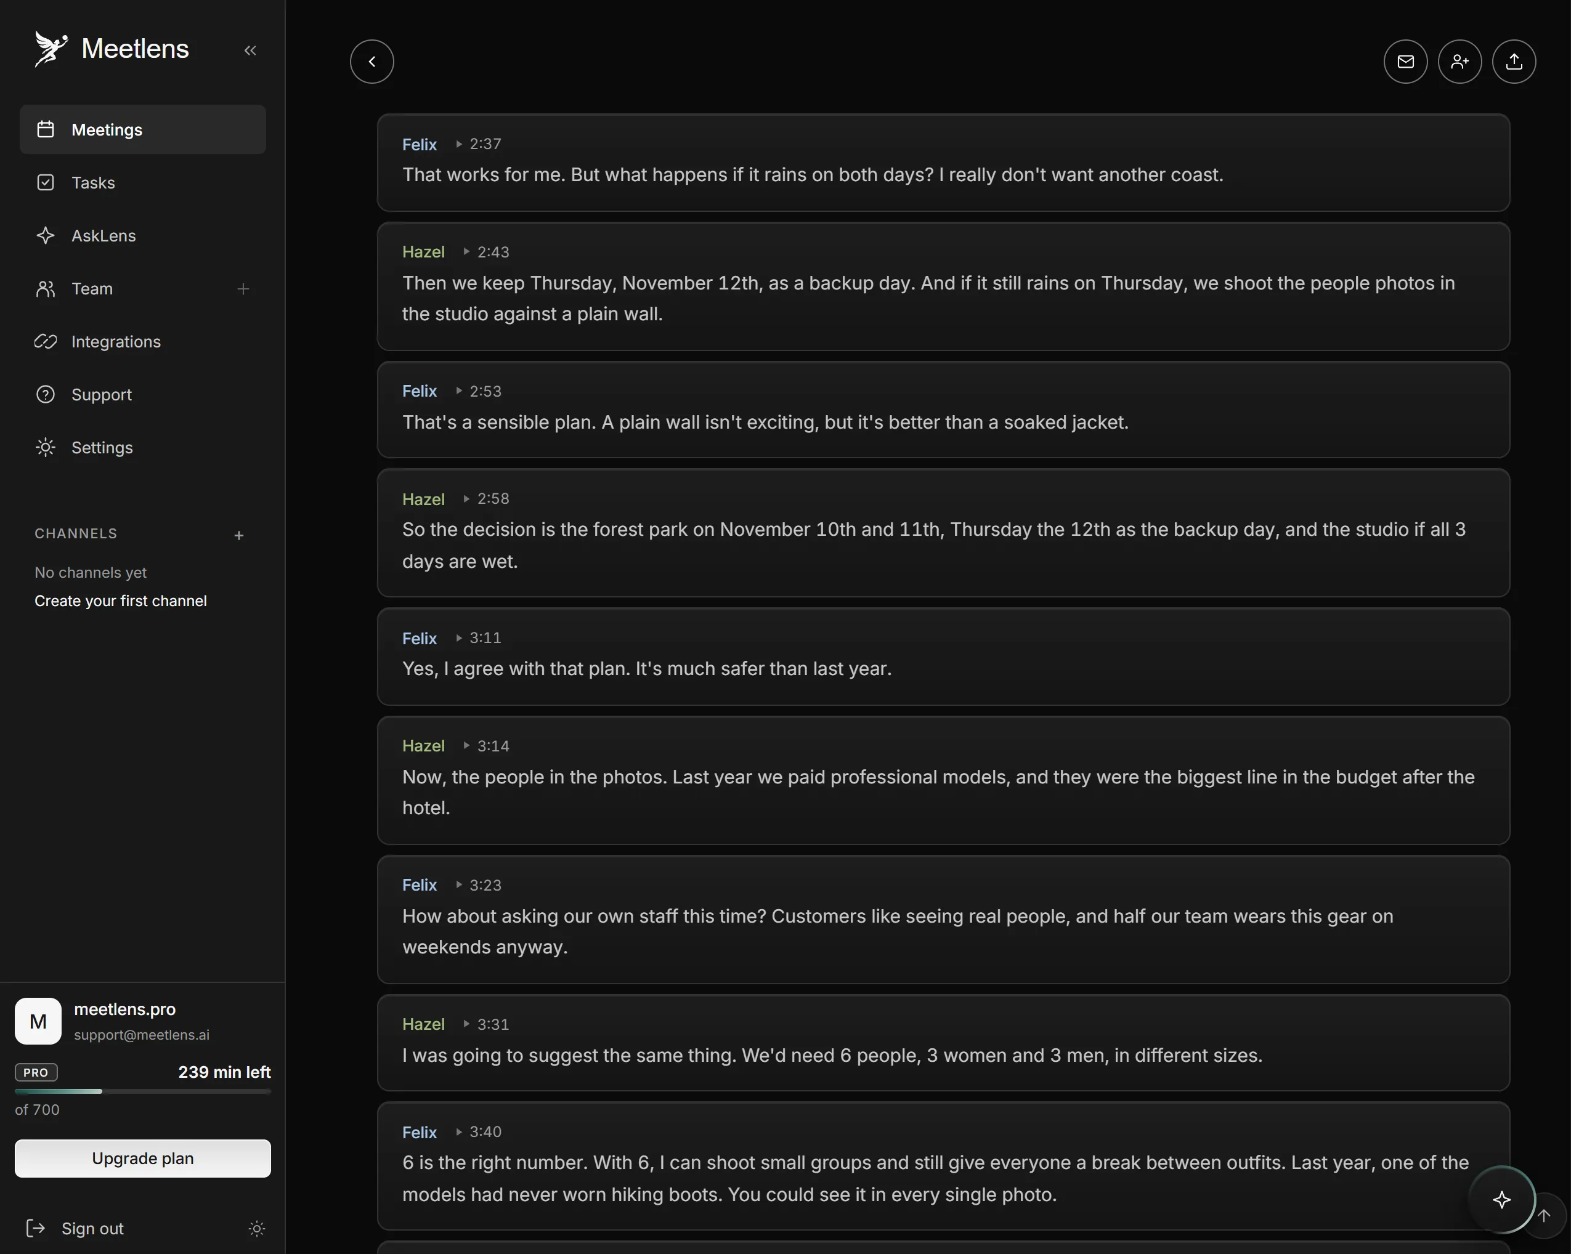1571x1254 pixels.
Task: Toggle light/dark theme sun icon
Action: point(256,1229)
